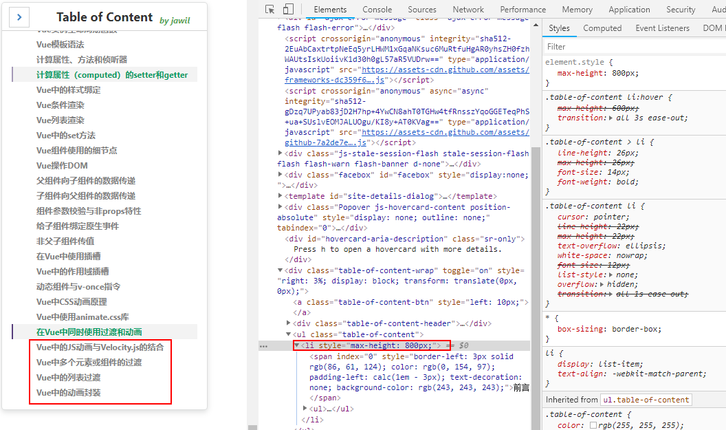Viewport: 726px width, 430px height.
Task: Open the Event Listeners tab
Action: 662,28
